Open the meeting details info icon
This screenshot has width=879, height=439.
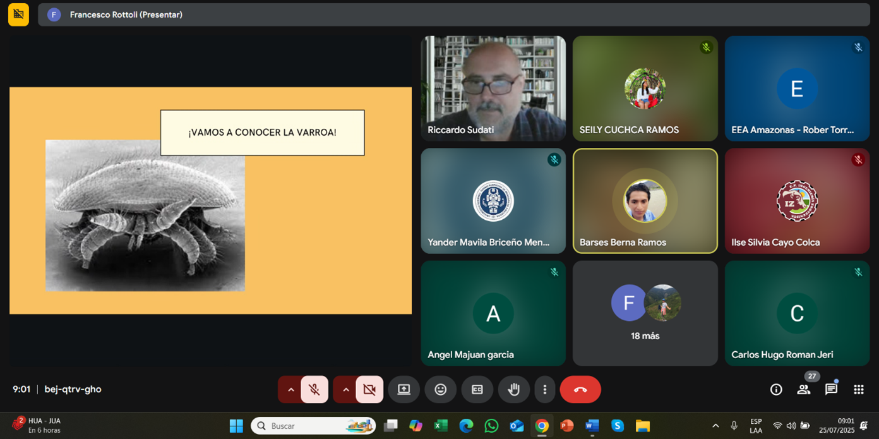(776, 390)
